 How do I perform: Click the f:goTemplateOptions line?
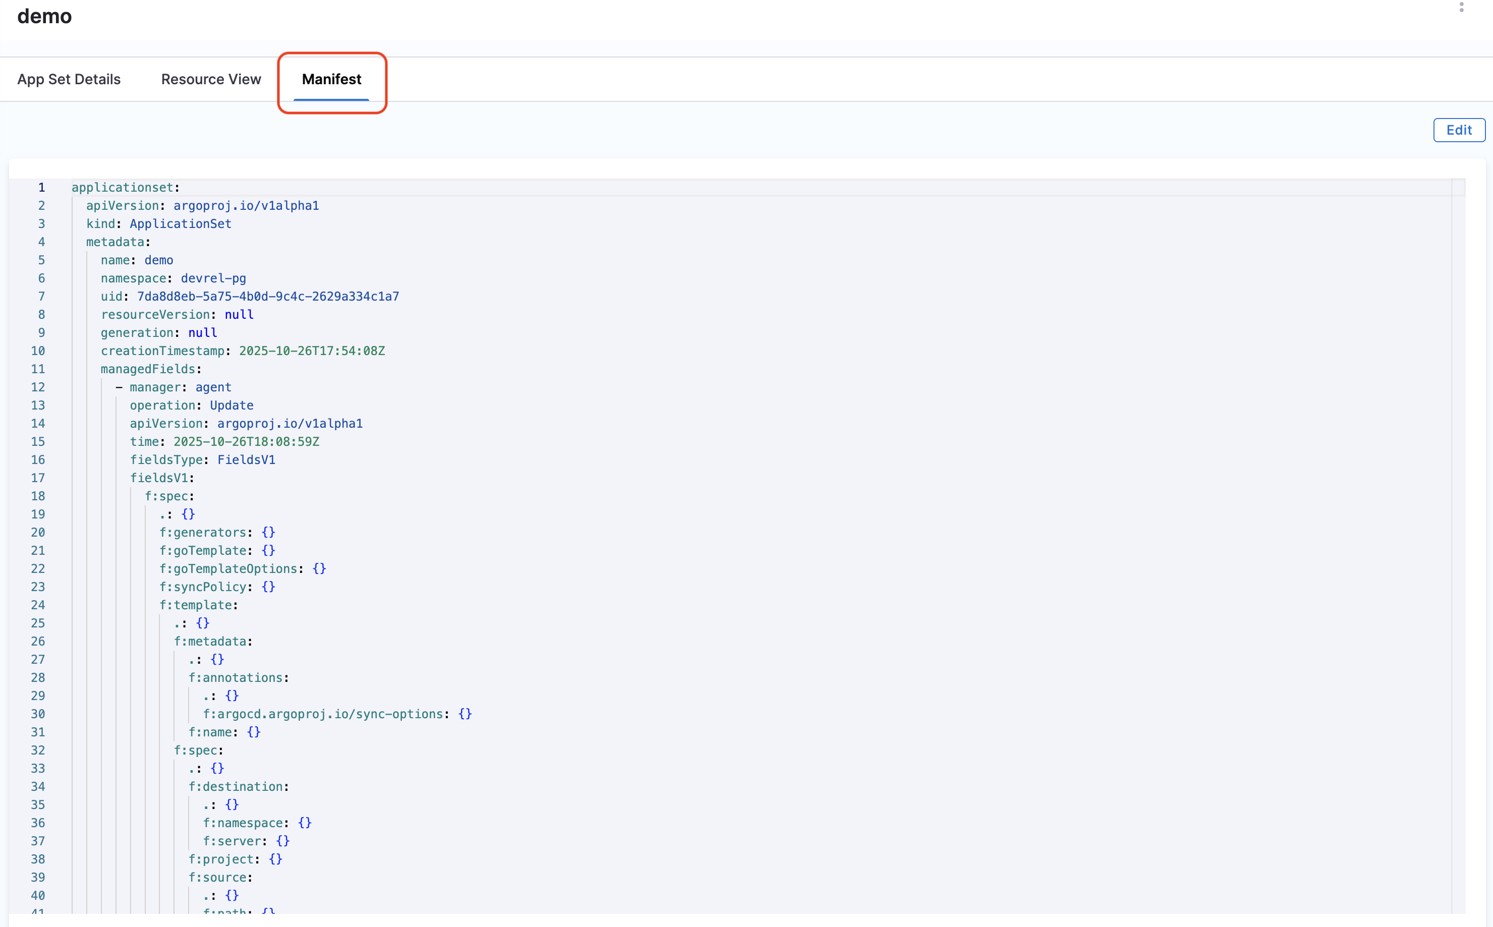(228, 569)
